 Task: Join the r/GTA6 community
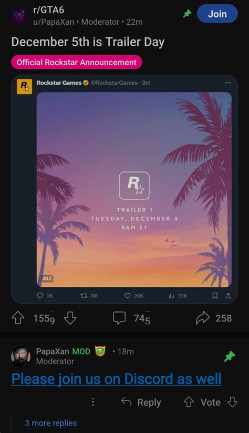tap(217, 14)
